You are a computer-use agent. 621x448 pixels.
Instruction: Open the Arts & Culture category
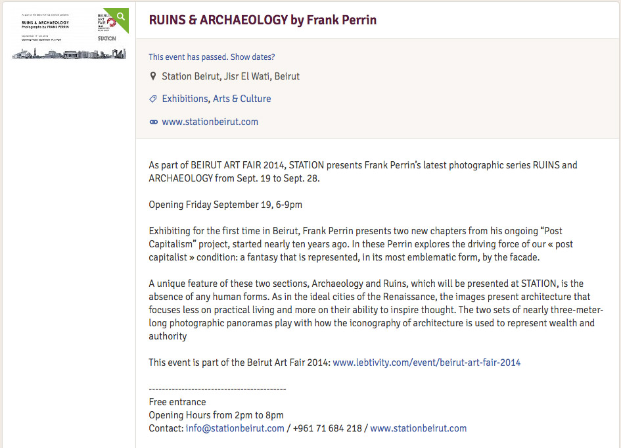tap(242, 99)
